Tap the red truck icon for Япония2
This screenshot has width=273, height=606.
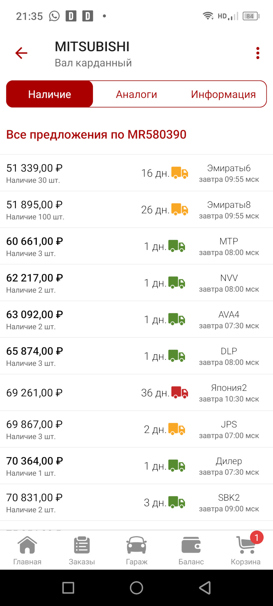pos(179,392)
